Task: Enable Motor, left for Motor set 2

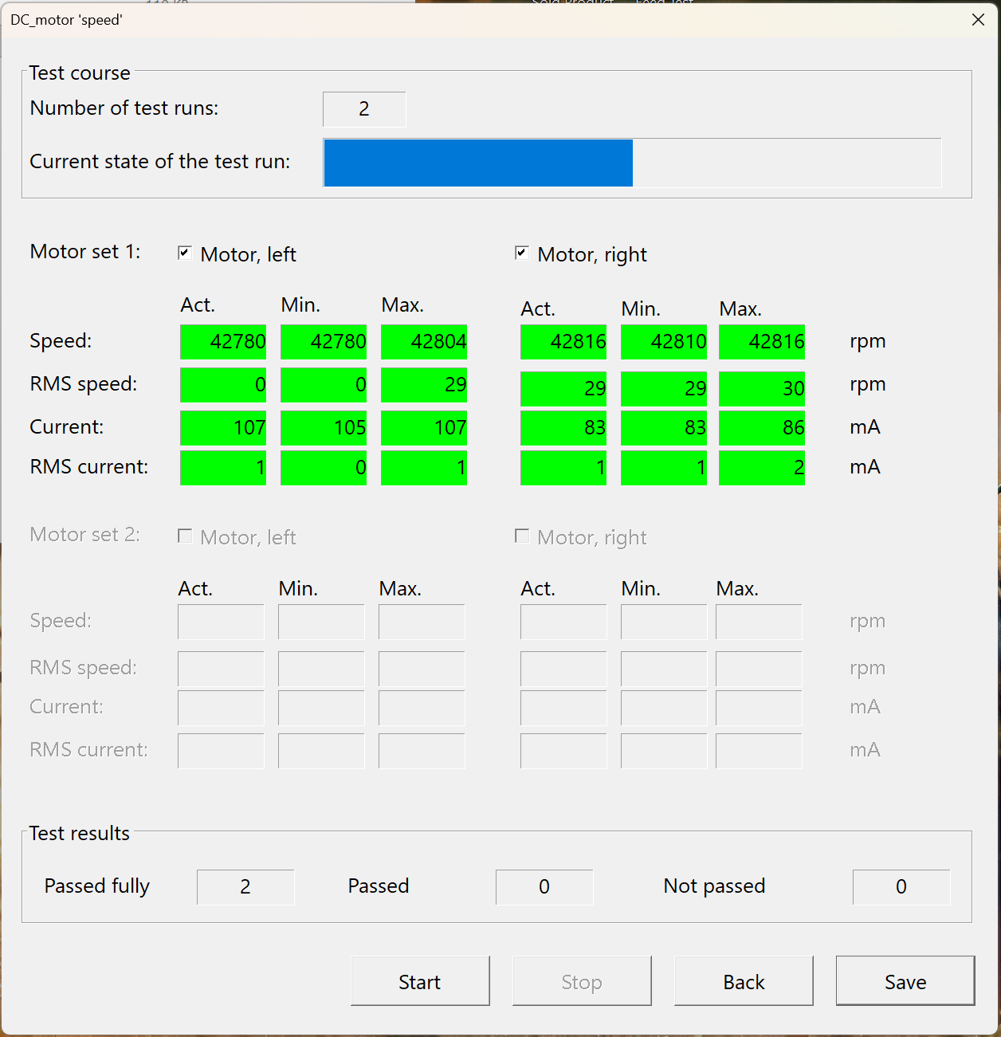Action: 184,536
